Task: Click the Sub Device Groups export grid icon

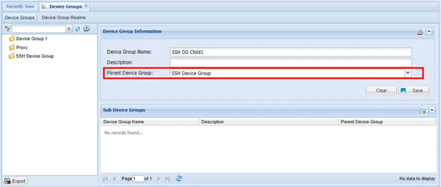Action: pyautogui.click(x=423, y=111)
